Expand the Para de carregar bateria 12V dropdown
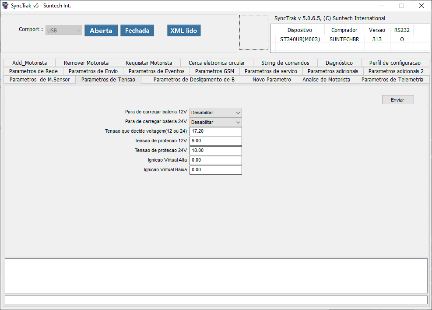 215,113
